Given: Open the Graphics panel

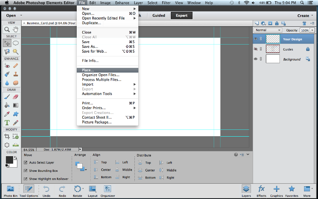Looking at the screenshot, I should click(x=276, y=191).
